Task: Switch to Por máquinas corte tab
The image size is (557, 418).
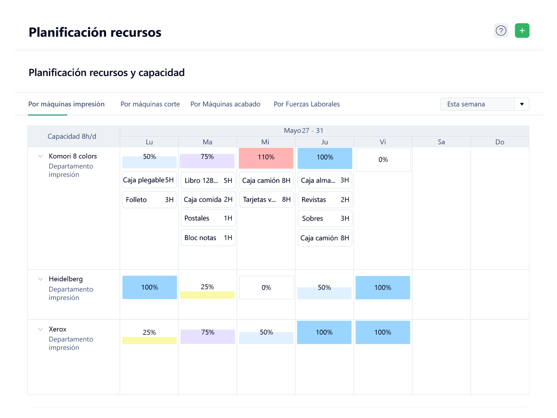Action: [x=150, y=104]
